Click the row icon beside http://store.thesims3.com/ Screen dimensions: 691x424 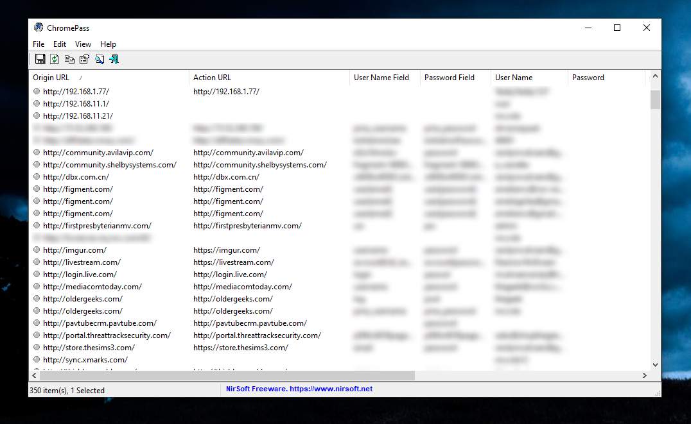tap(37, 348)
